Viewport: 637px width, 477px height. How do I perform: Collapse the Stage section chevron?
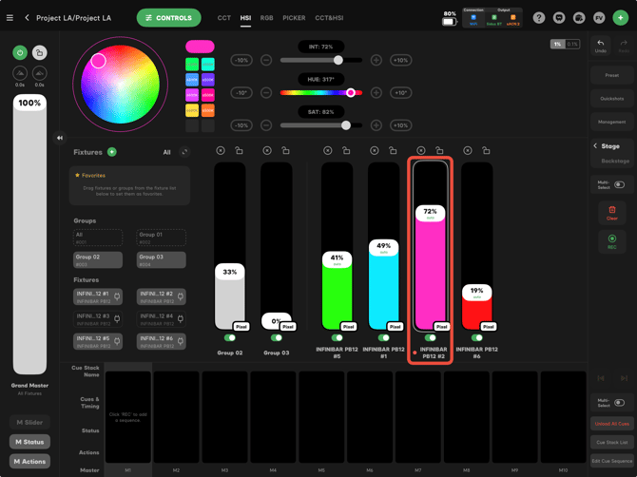point(595,145)
